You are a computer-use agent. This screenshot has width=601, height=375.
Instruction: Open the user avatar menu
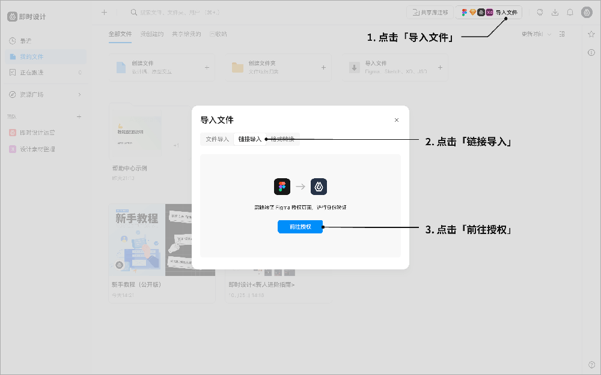pos(587,12)
